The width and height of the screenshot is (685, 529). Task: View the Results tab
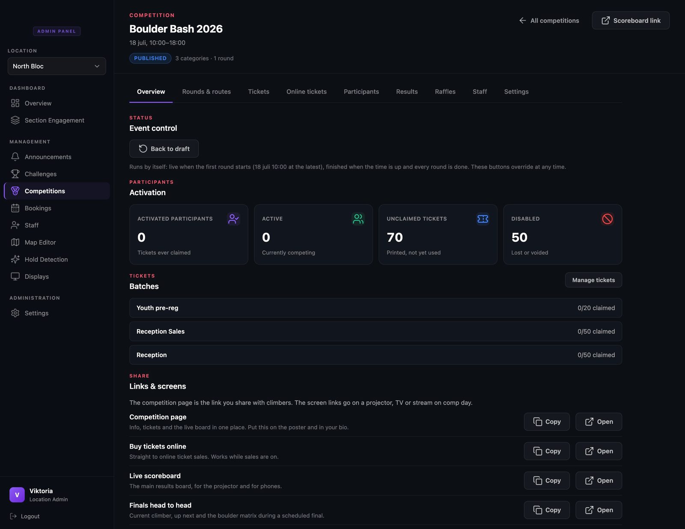click(x=407, y=92)
